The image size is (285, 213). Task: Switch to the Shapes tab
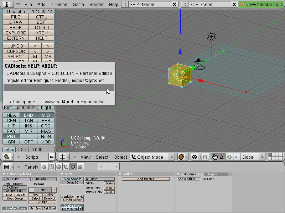click(212, 174)
